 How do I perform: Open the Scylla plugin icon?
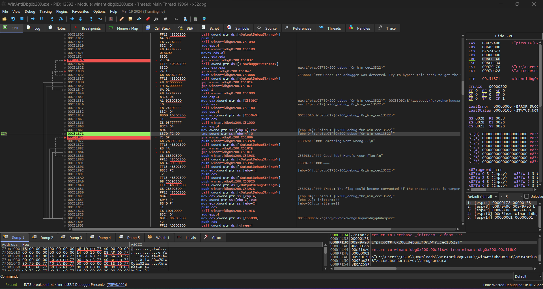(111, 19)
